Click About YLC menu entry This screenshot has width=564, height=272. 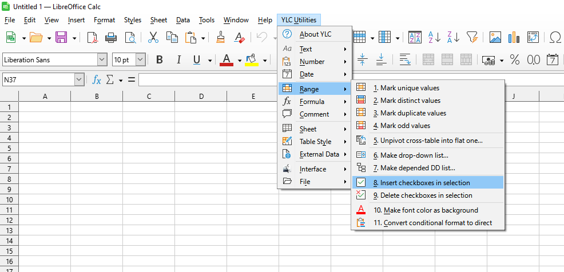coord(315,34)
